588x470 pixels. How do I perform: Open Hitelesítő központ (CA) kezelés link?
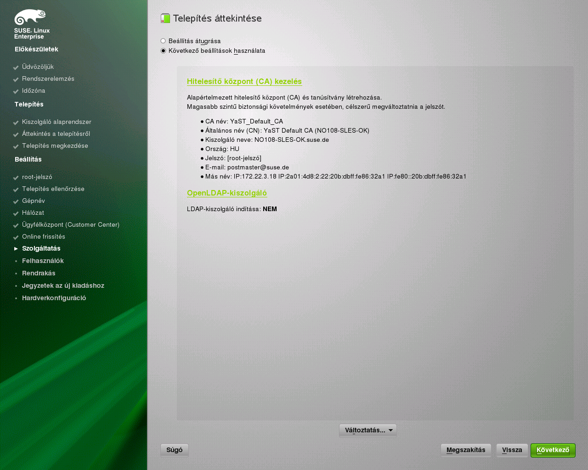point(244,82)
